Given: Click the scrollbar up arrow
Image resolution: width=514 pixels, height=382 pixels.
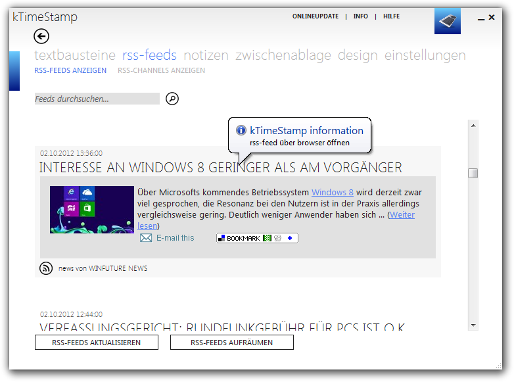Looking at the screenshot, I should (473, 126).
